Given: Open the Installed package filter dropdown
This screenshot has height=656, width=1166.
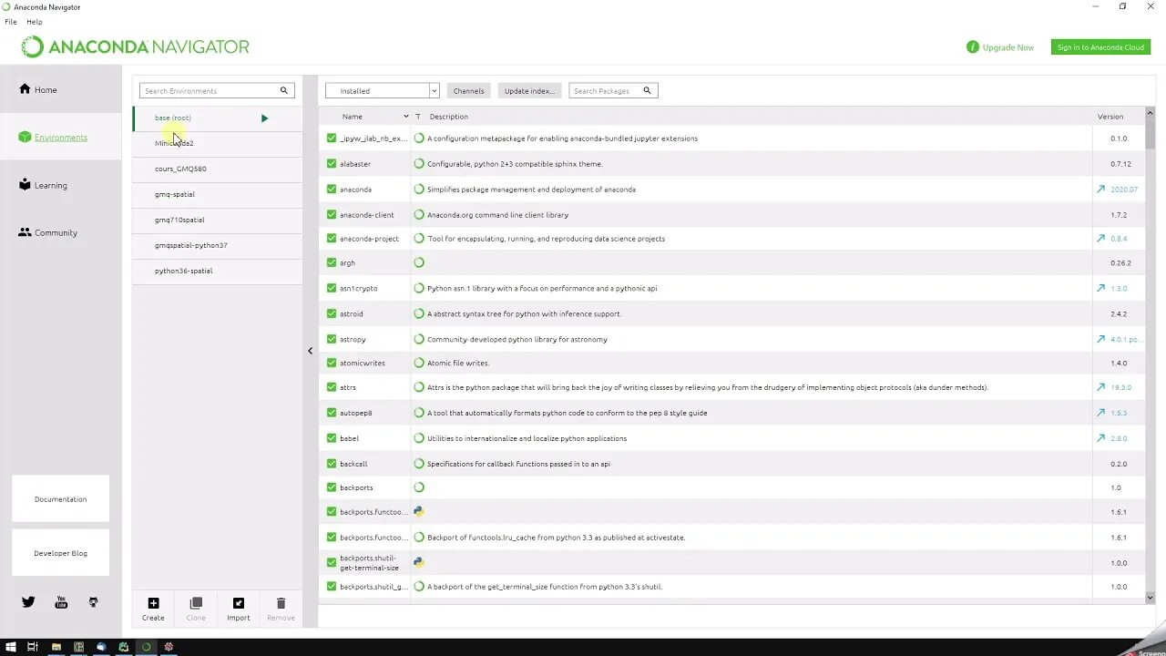Looking at the screenshot, I should (x=383, y=90).
